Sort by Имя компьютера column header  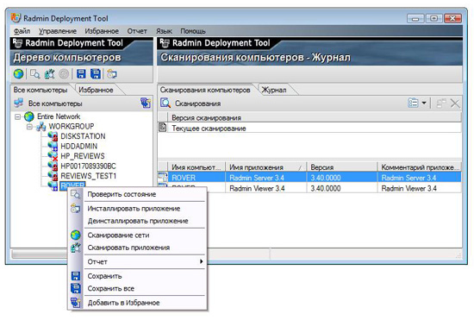coord(196,167)
